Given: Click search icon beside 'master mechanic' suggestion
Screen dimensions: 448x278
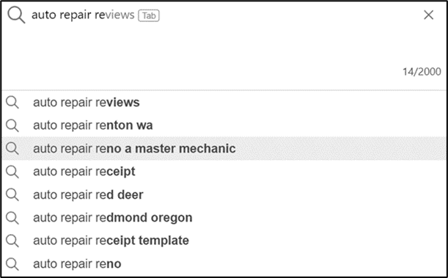Looking at the screenshot, I should pos(12,149).
